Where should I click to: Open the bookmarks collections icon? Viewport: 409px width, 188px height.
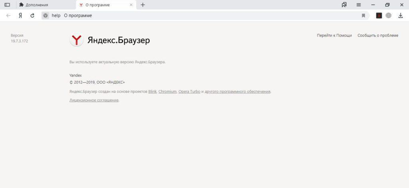pyautogui.click(x=344, y=5)
